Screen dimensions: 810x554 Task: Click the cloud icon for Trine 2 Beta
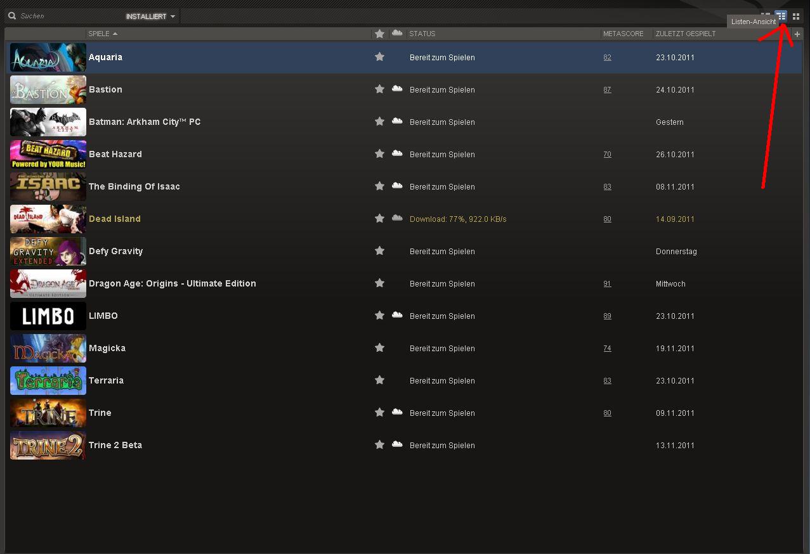tap(397, 444)
